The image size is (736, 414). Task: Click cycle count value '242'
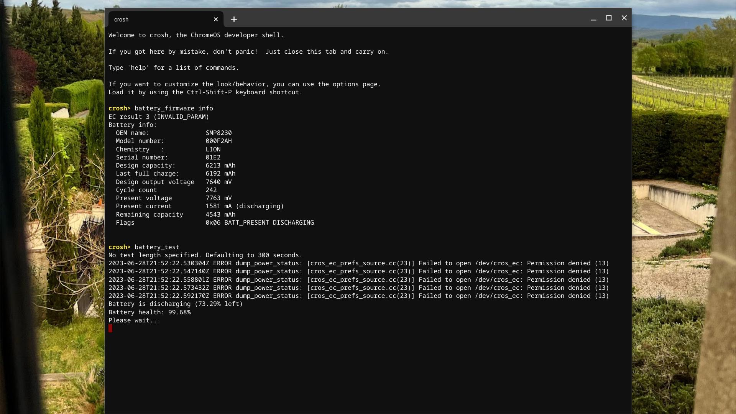[211, 190]
